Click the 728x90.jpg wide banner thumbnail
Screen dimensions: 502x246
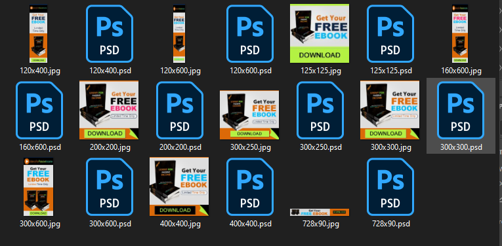pos(320,212)
